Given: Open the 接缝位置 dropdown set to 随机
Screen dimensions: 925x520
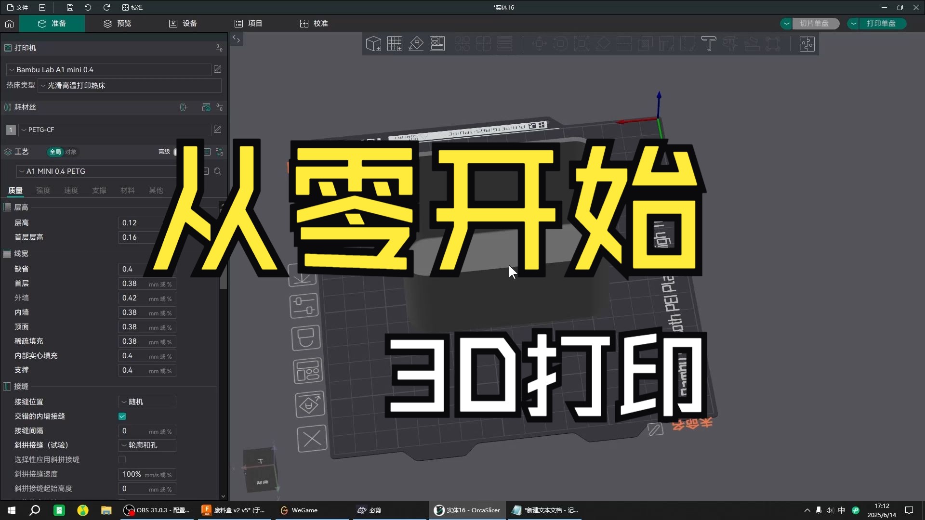Looking at the screenshot, I should pos(147,402).
